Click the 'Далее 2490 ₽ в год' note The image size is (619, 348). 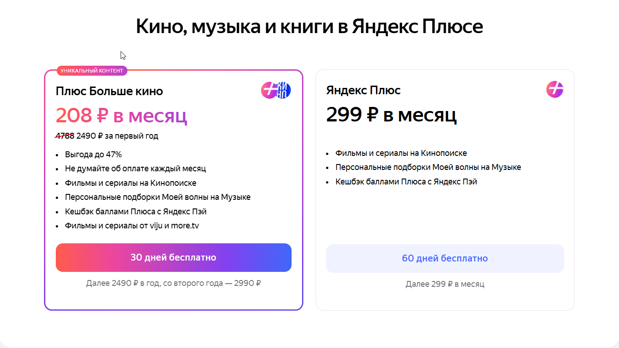tap(173, 283)
